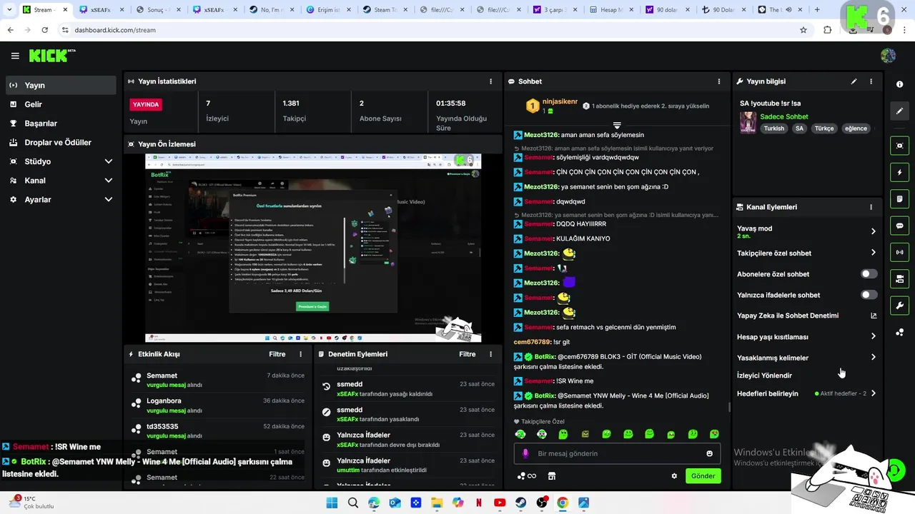
Task: Click the Gönder send button
Action: click(703, 476)
